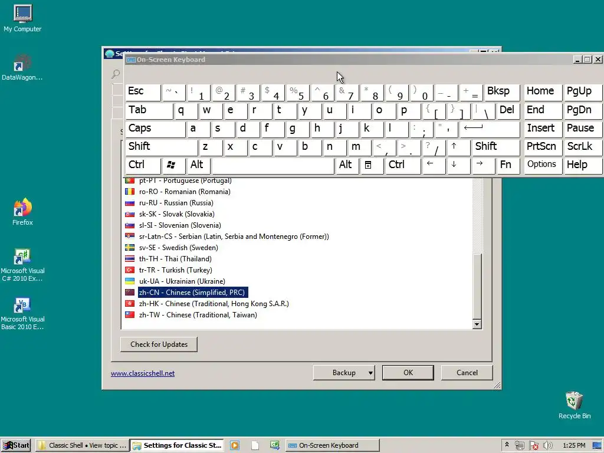The image size is (604, 453).
Task: Open Microsoft Visual Basic 2010 Express shortcut
Action: [22, 314]
